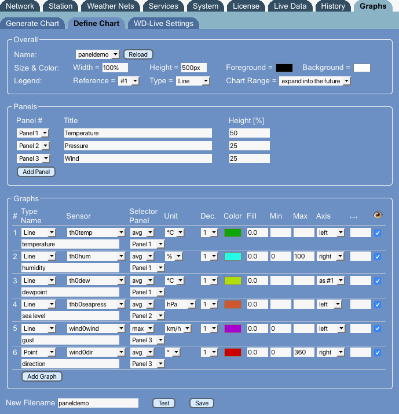
Task: Pick the green color swatch for temperature
Action: [x=233, y=232]
